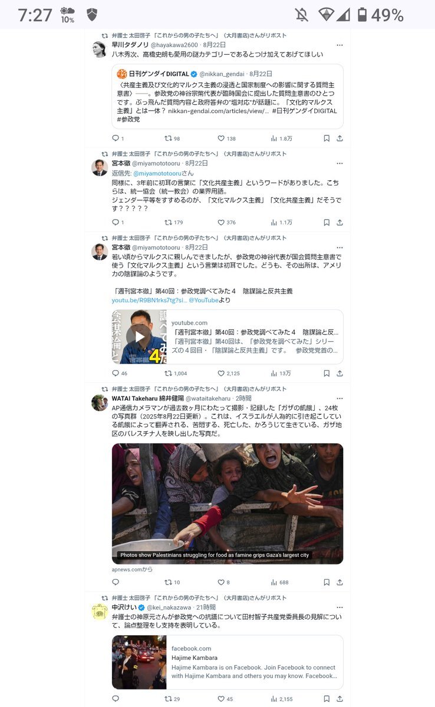
Task: Reply to 宮本徹's tweet with 46 replies
Action: [120, 374]
